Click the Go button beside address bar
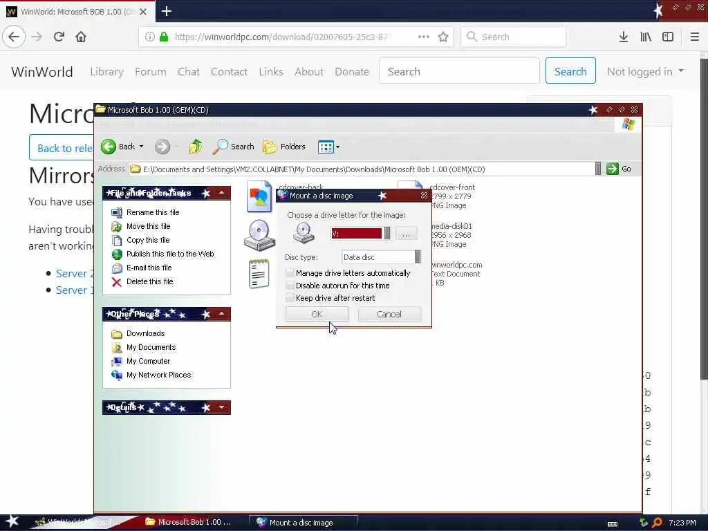This screenshot has height=531, width=708. pos(619,169)
